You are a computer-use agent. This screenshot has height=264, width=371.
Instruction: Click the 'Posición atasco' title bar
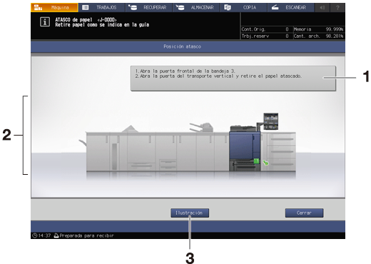point(188,46)
